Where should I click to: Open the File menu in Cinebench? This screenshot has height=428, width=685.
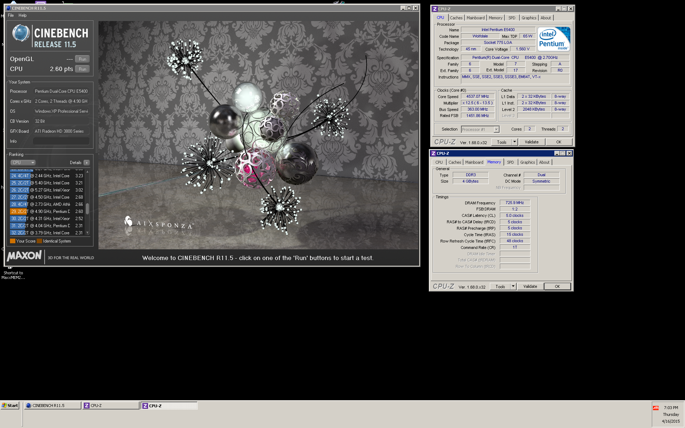11,15
